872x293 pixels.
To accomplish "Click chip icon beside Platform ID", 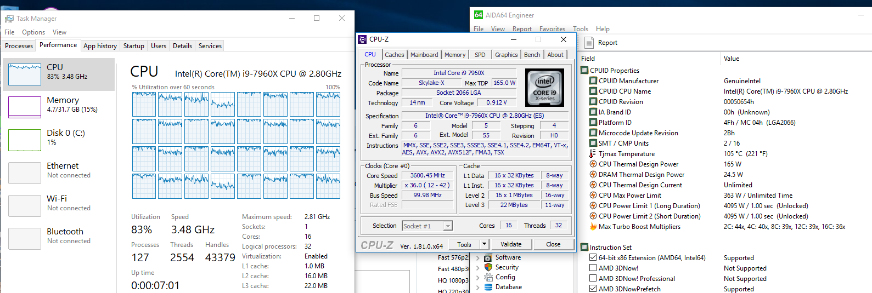I will [x=593, y=122].
